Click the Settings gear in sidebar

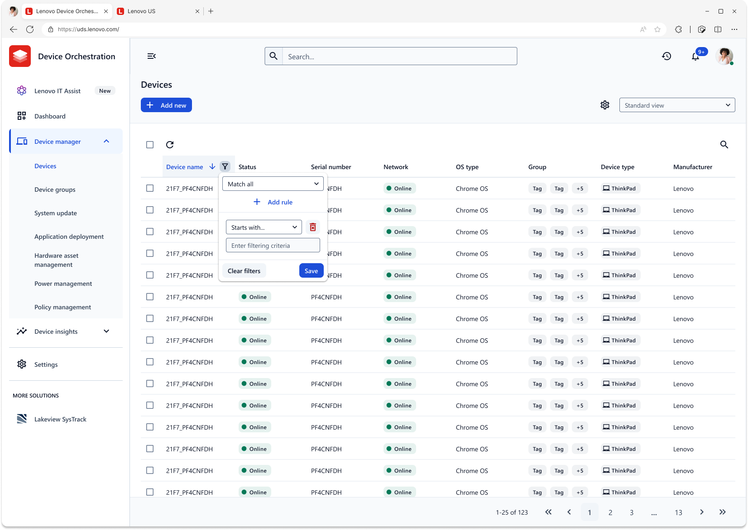[x=22, y=364]
